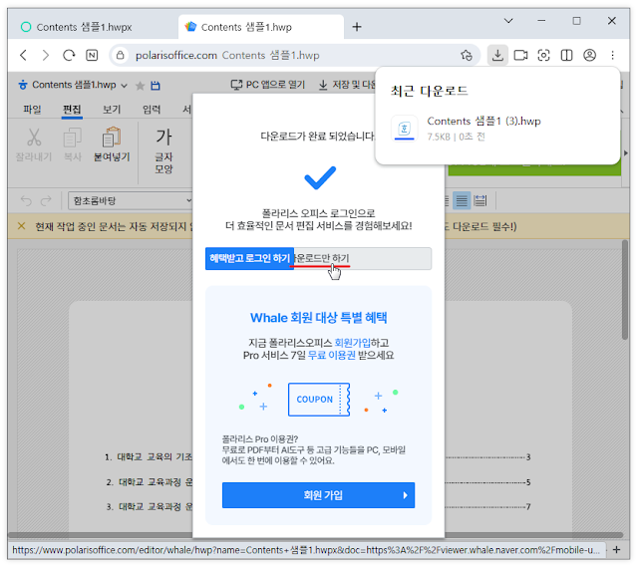
Task: Click the 회원 가입 button
Action: [x=318, y=495]
